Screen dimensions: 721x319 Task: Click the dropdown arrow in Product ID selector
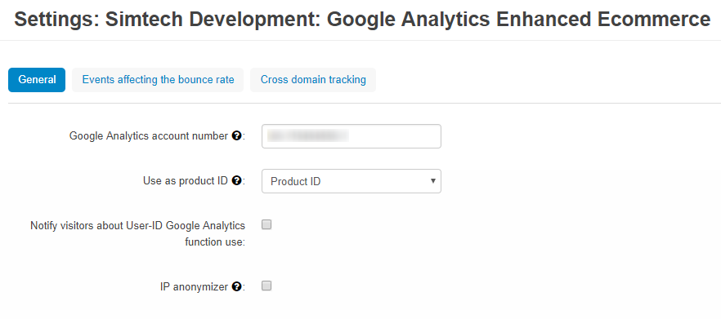432,181
